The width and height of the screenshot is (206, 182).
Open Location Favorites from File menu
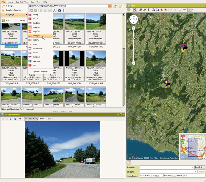(x=14, y=10)
